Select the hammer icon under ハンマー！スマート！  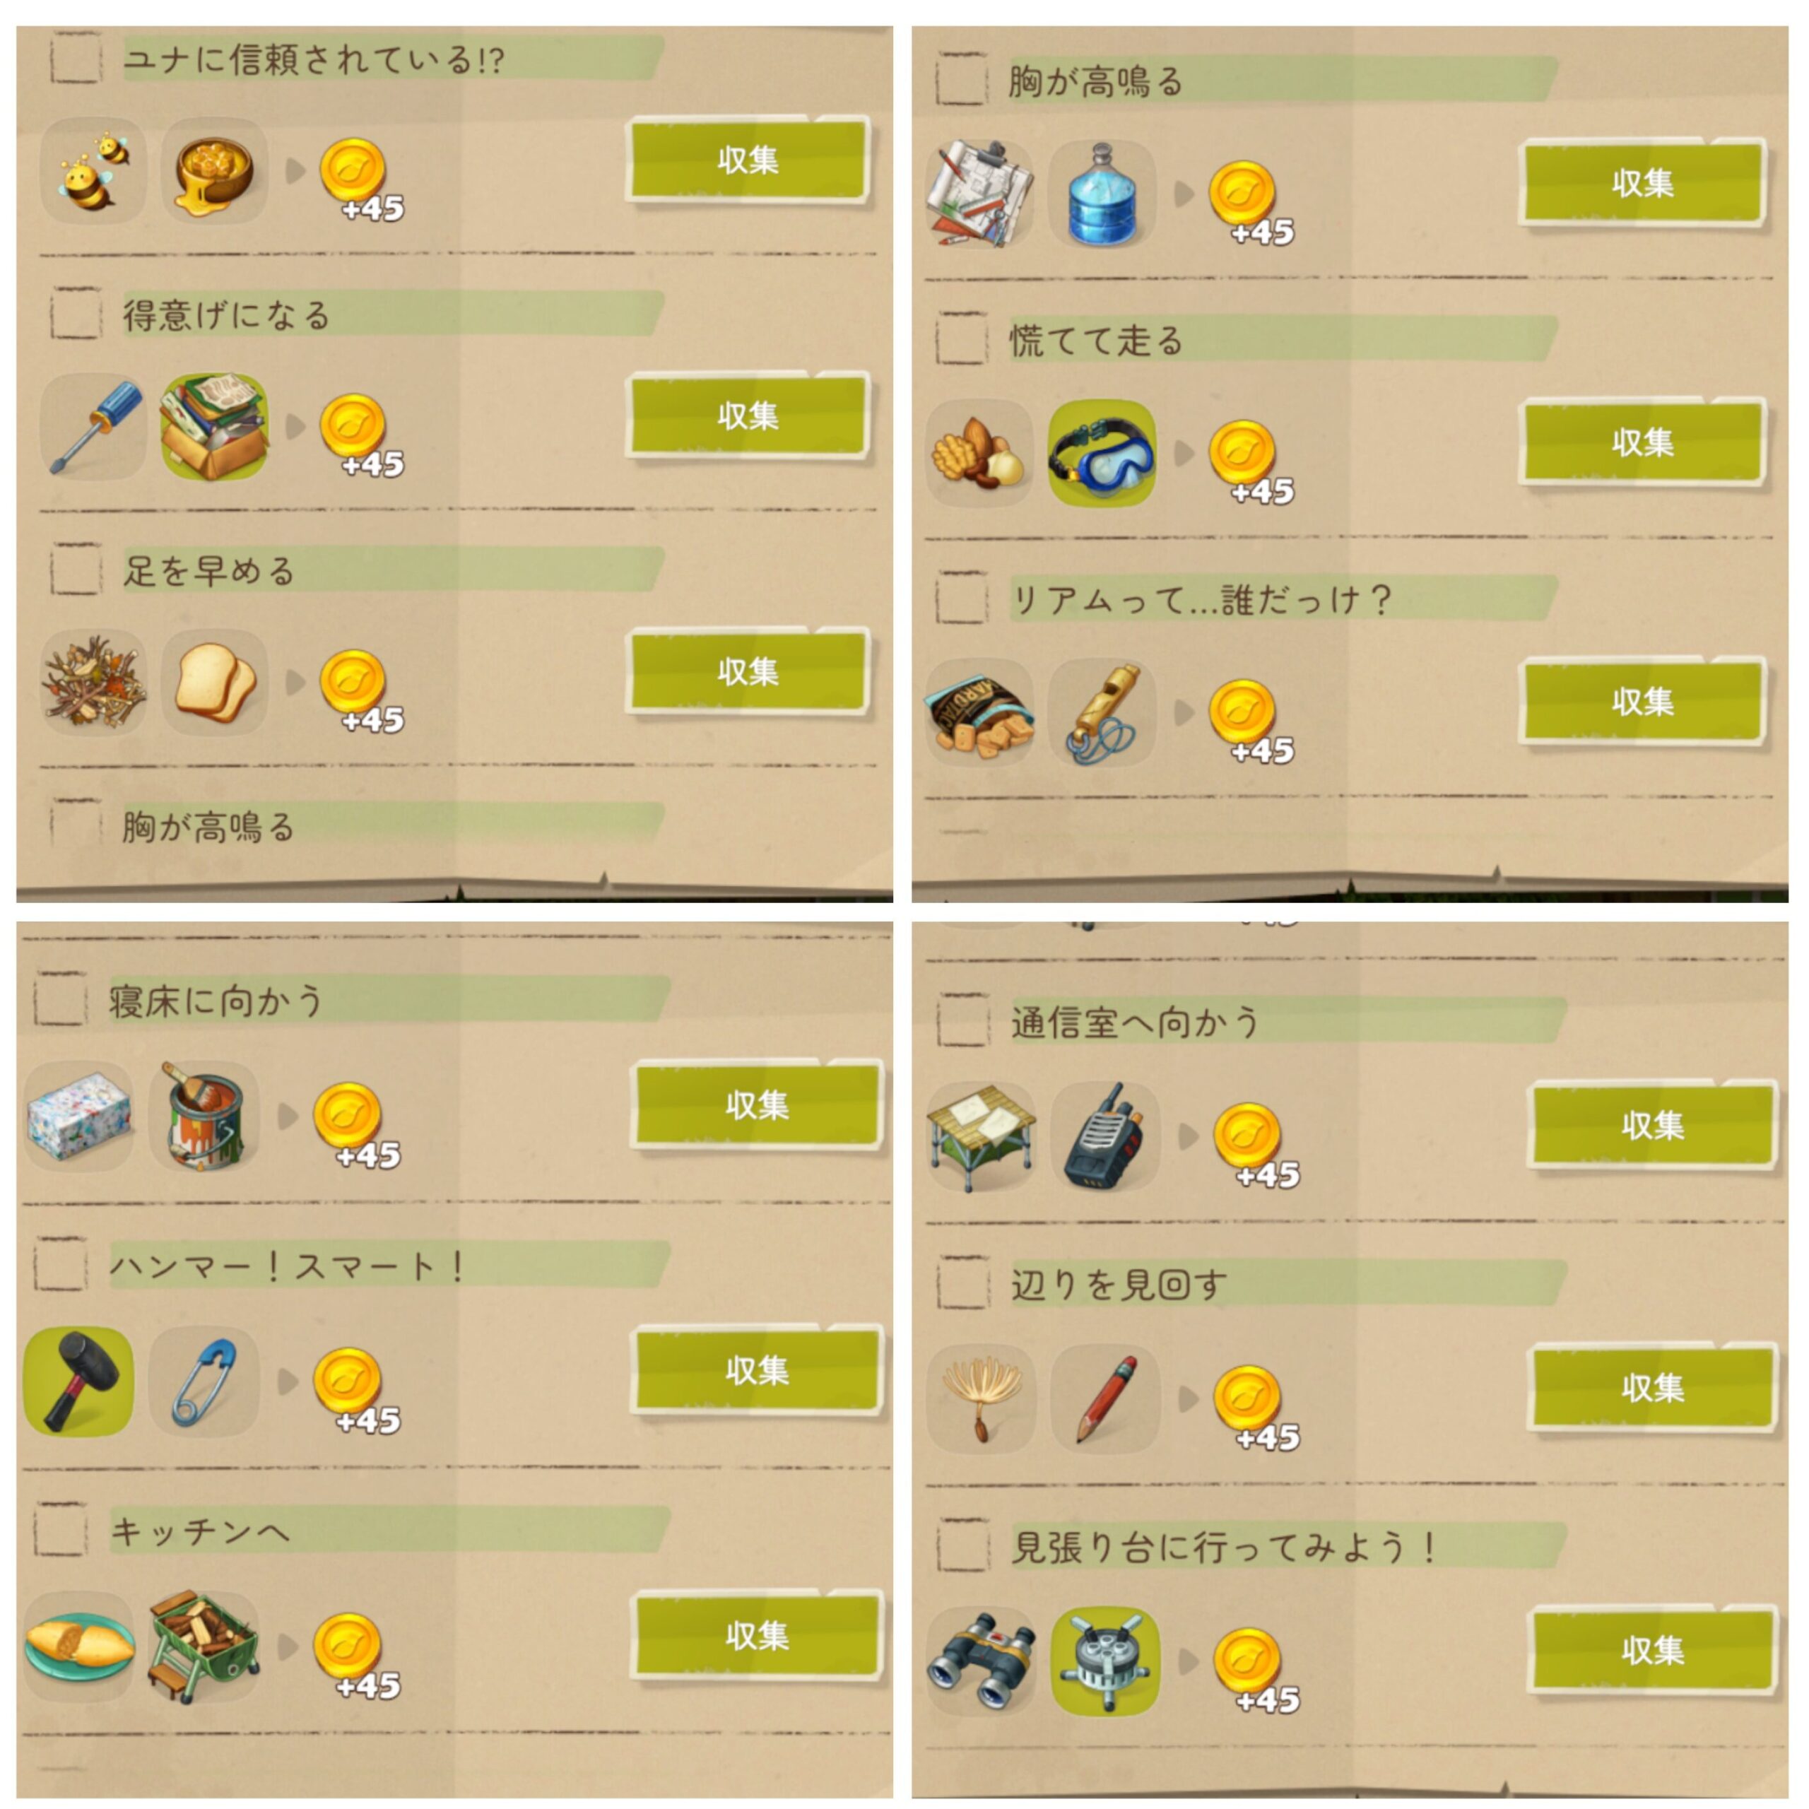click(x=78, y=1381)
